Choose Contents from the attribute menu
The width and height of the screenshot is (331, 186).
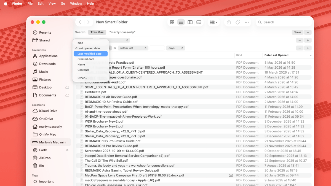click(x=90, y=70)
